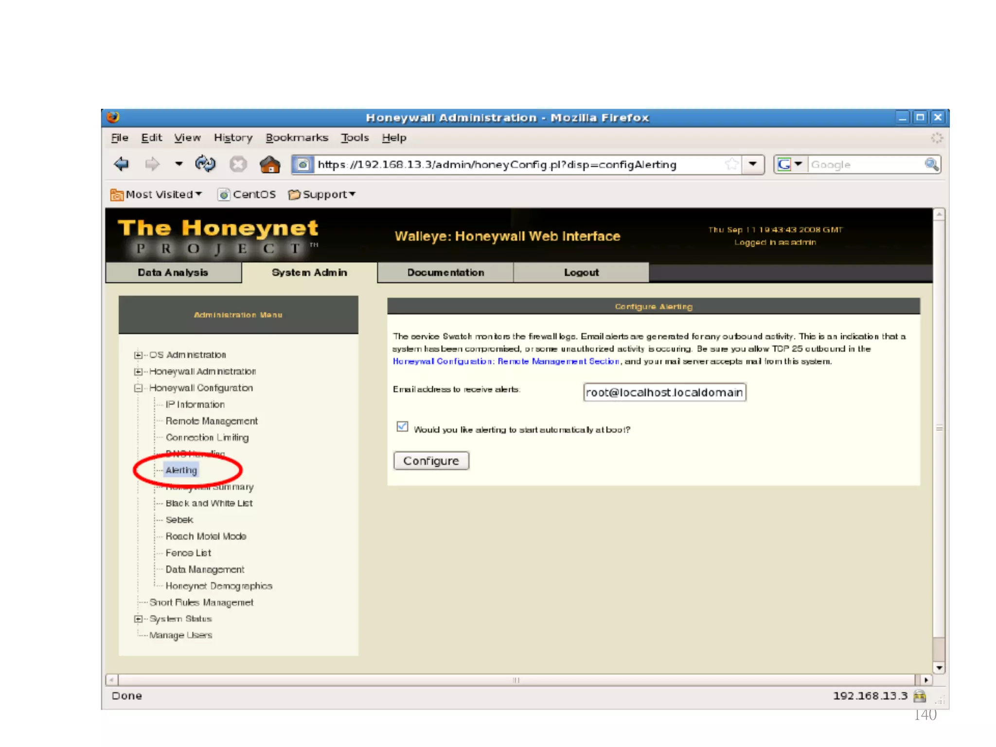This screenshot has width=996, height=747.
Task: Click the Stop loading icon
Action: (238, 164)
